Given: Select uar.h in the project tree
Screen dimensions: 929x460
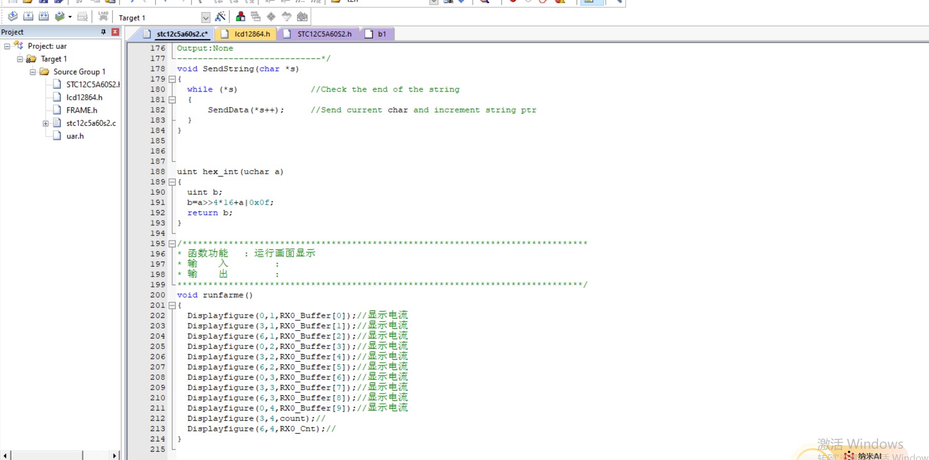Looking at the screenshot, I should point(75,136).
